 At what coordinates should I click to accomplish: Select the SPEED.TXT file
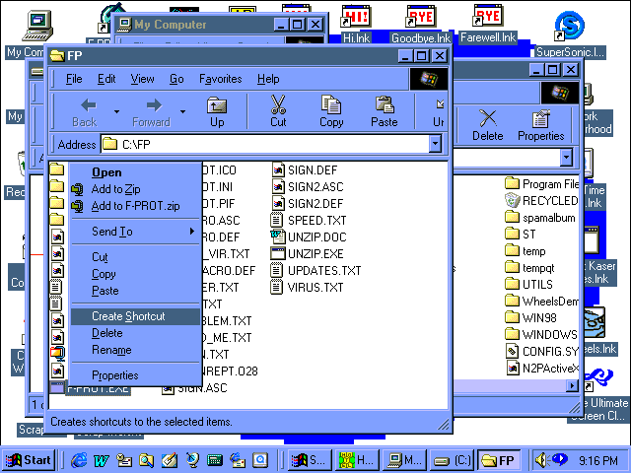(x=309, y=221)
